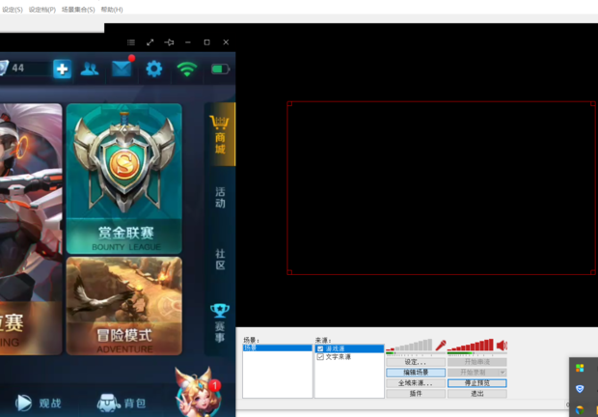Select the 赏金联赛 Bounty League card
The width and height of the screenshot is (598, 417).
pos(123,177)
